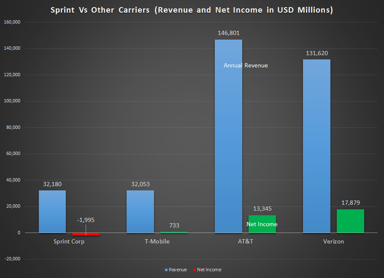Select the 32,180 data label
This screenshot has width=384, height=278.
point(52,184)
